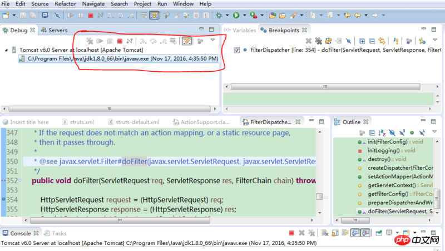Collapse the fold marker at line 352
Screen dimensions: 445x251
20,180
